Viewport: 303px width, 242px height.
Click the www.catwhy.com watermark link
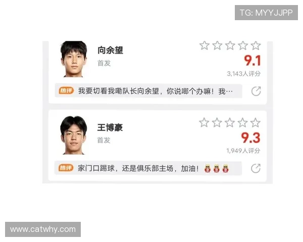coord(43,229)
